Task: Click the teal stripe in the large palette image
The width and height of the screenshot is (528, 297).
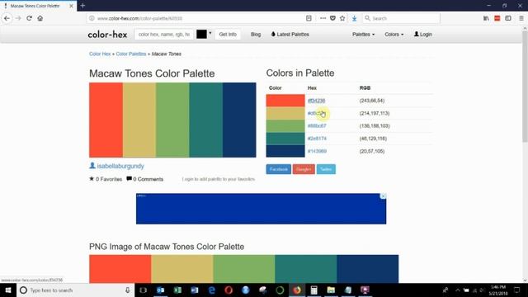Action: (x=205, y=120)
